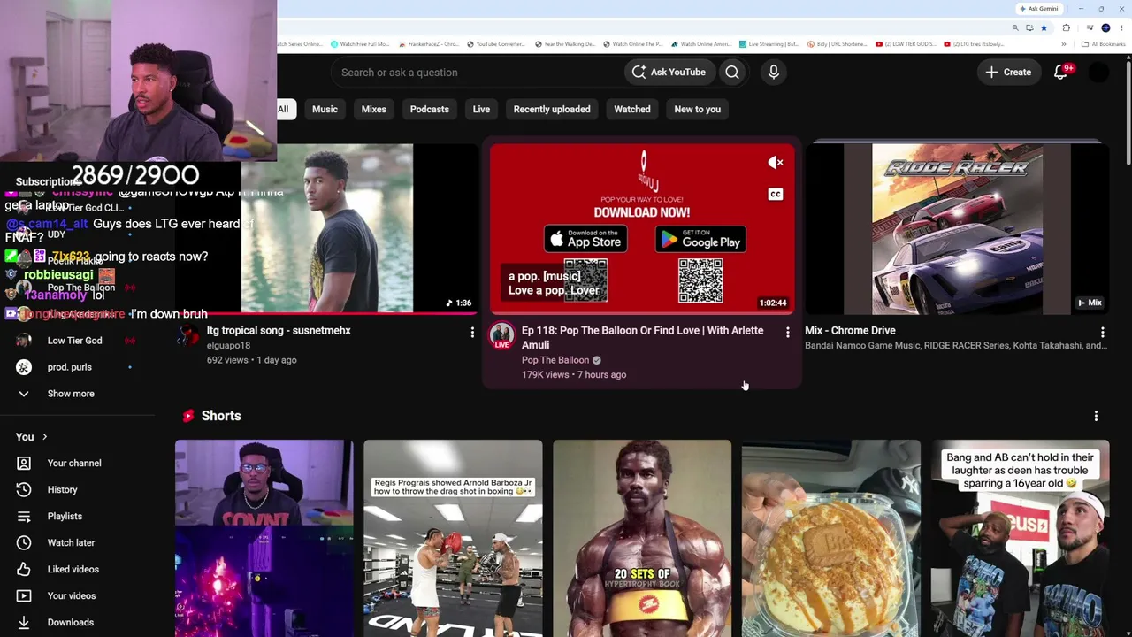Open the Live Streaming bookmark
Image resolution: width=1132 pixels, height=637 pixels.
[x=769, y=44]
